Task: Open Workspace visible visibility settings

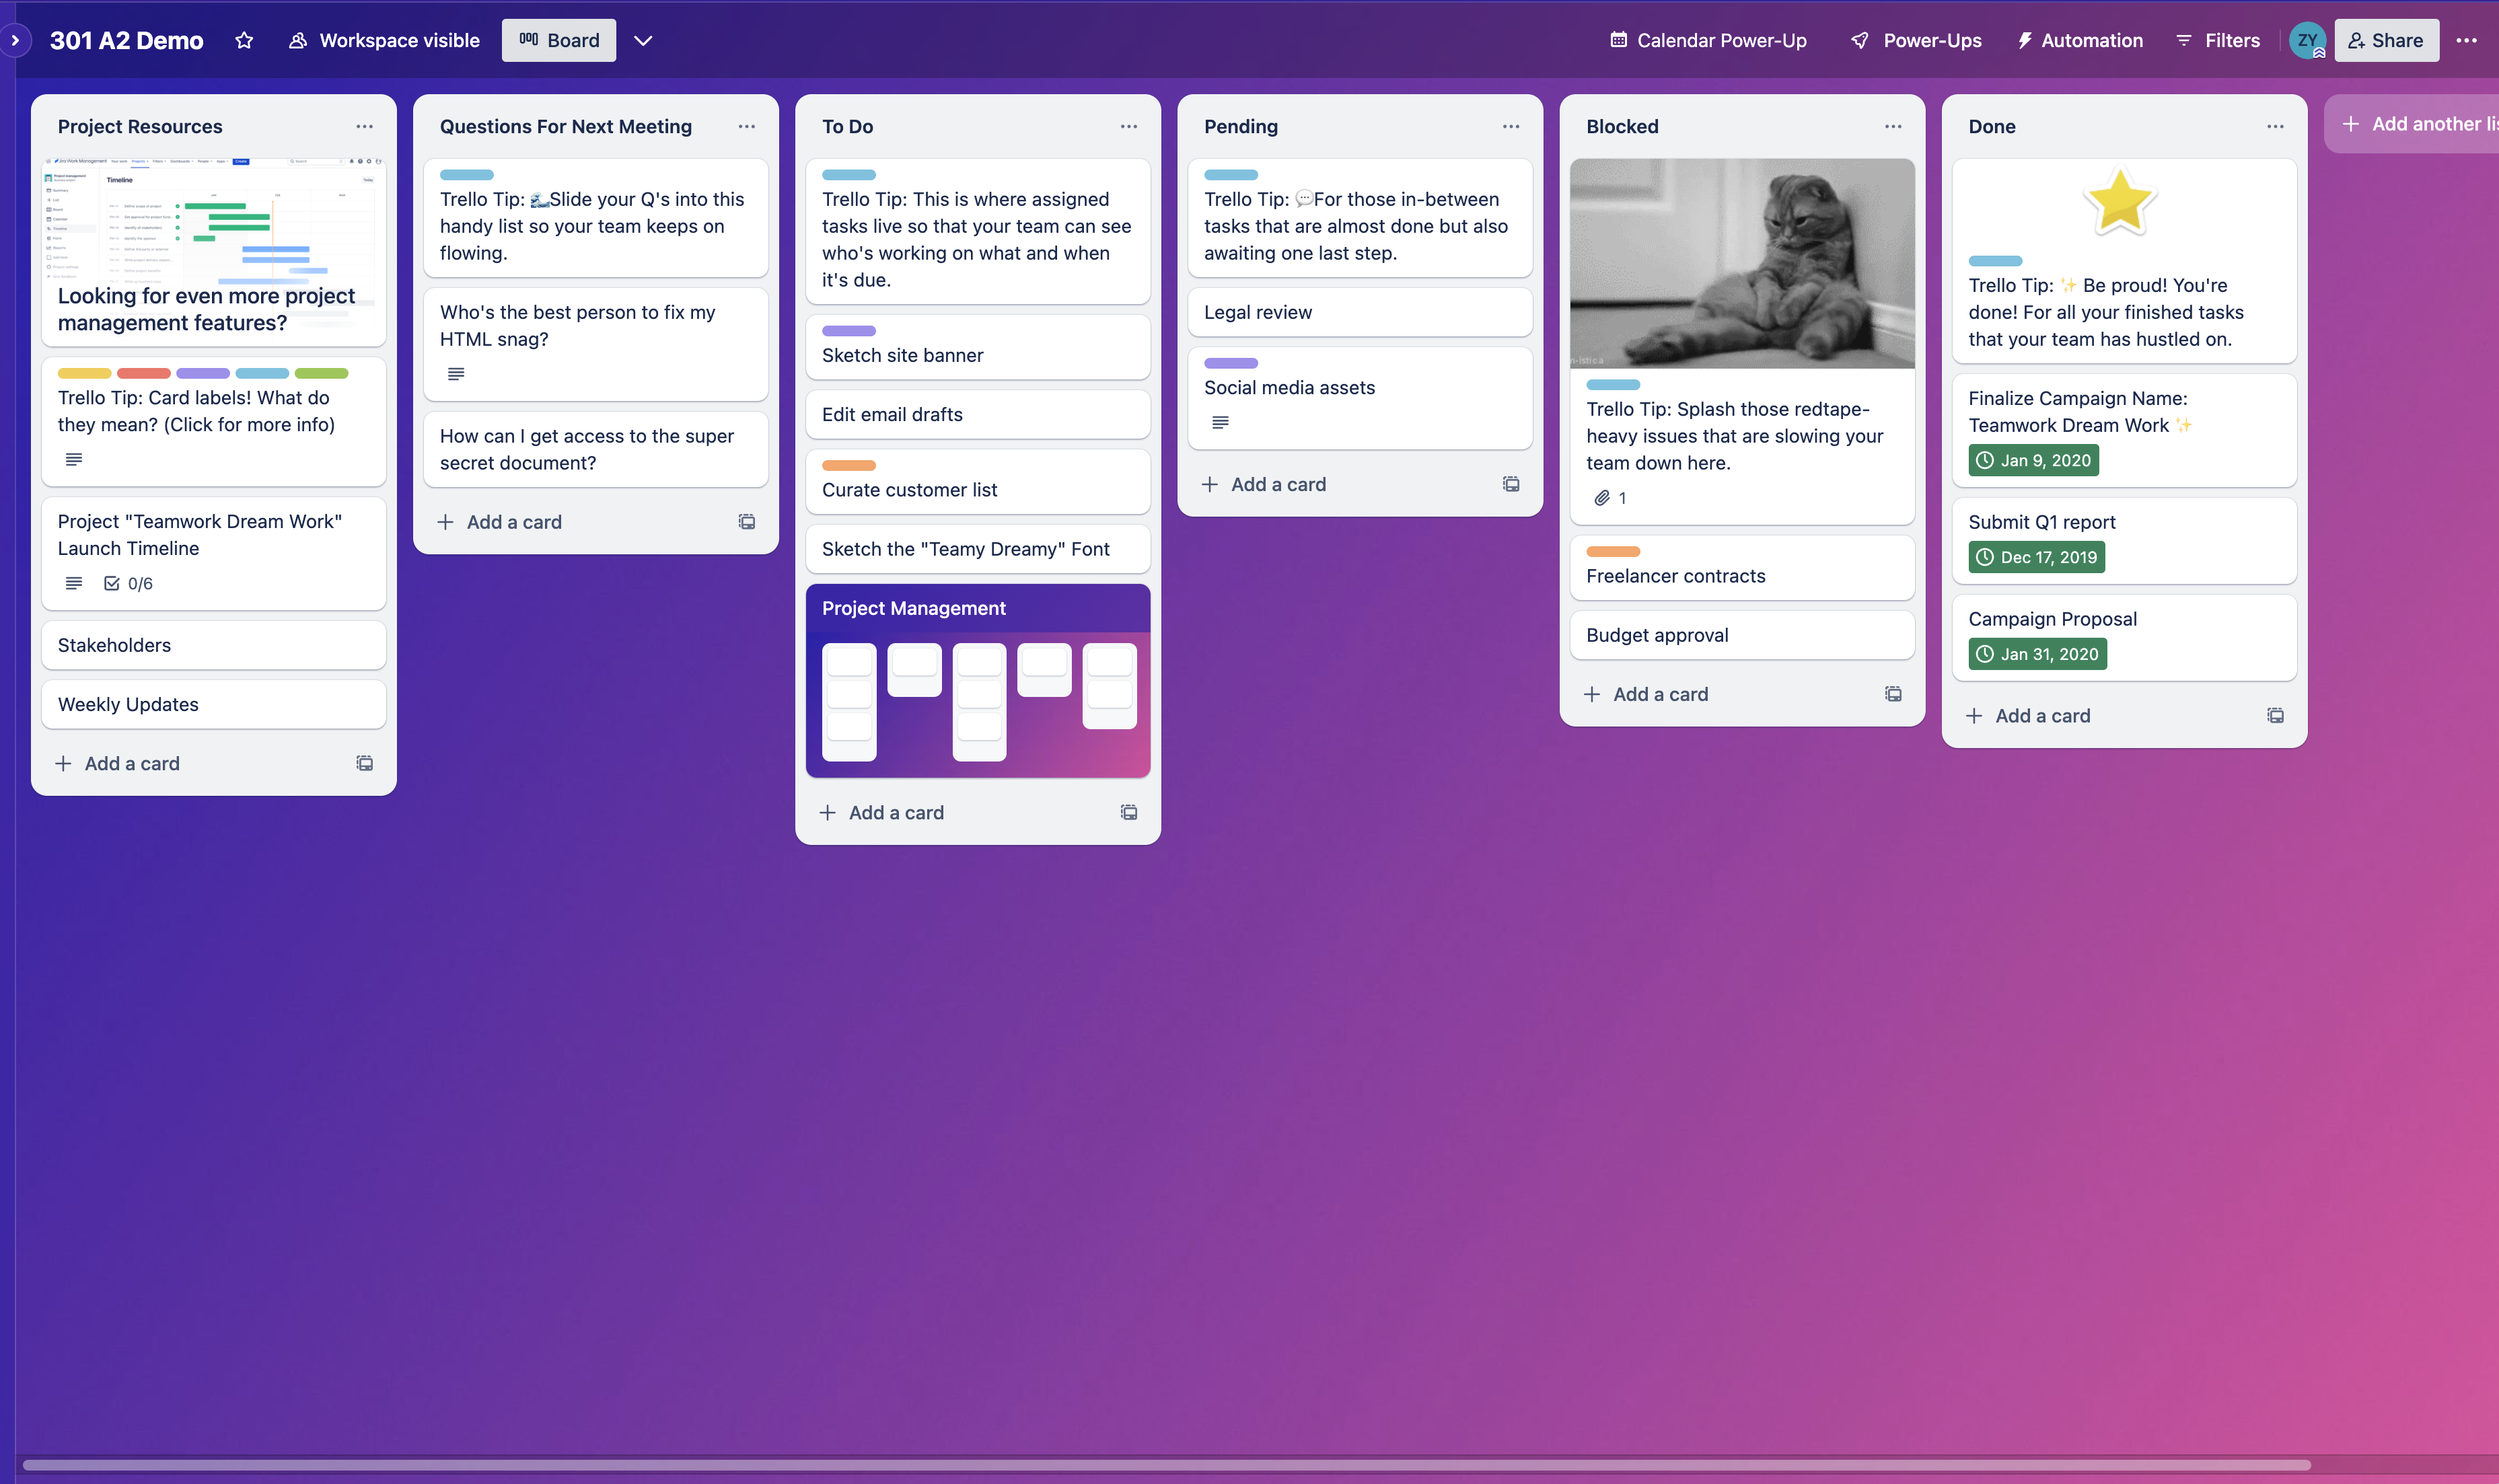Action: click(384, 40)
